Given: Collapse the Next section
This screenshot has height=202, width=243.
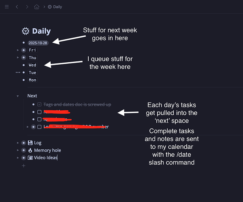Looking at the screenshot, I should (18, 96).
